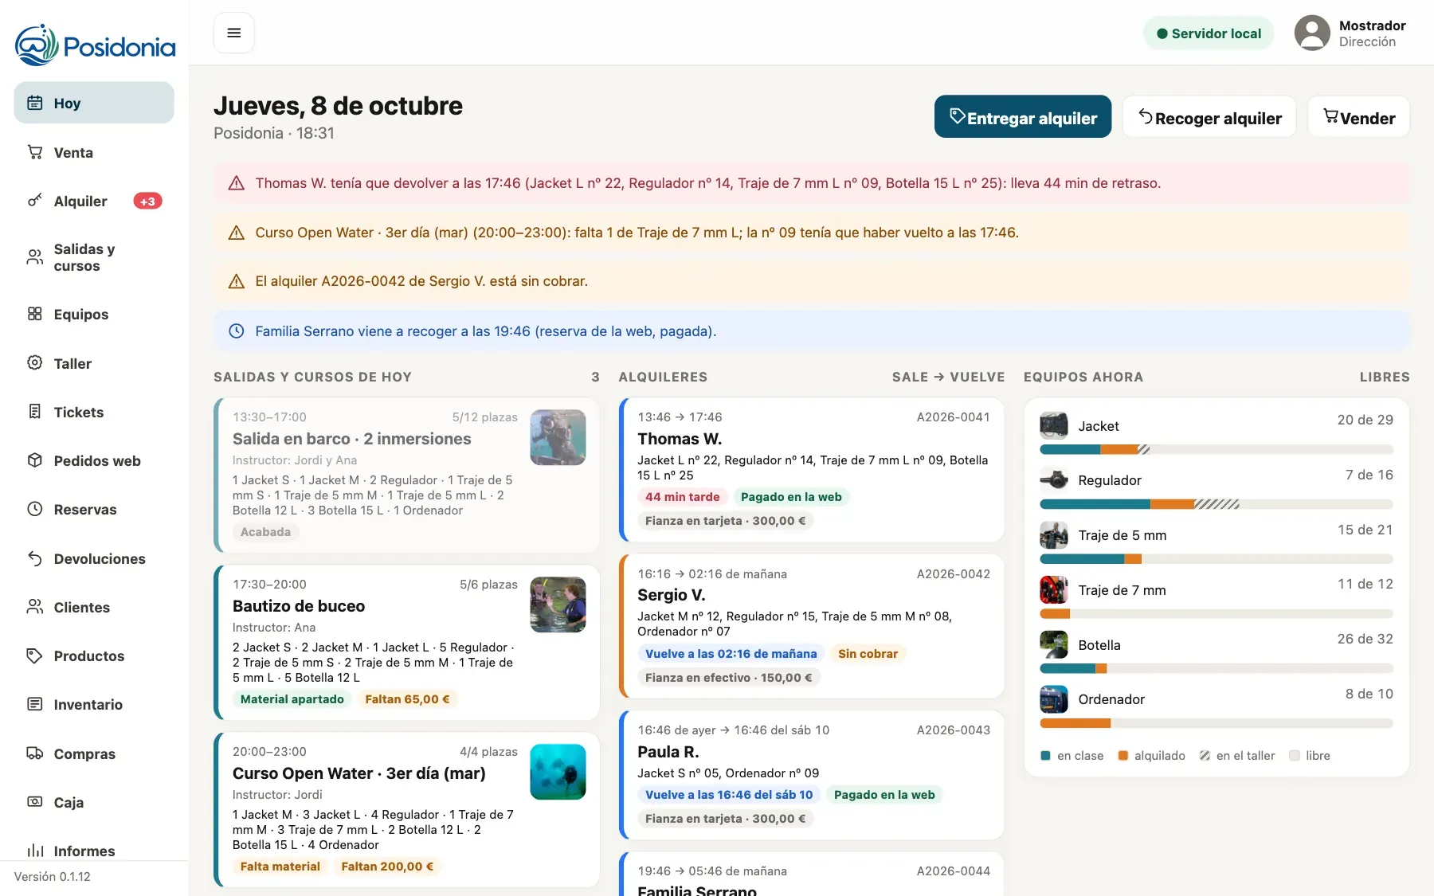Open Paula R. rental card A2026-0043
The width and height of the screenshot is (1434, 896).
812,775
